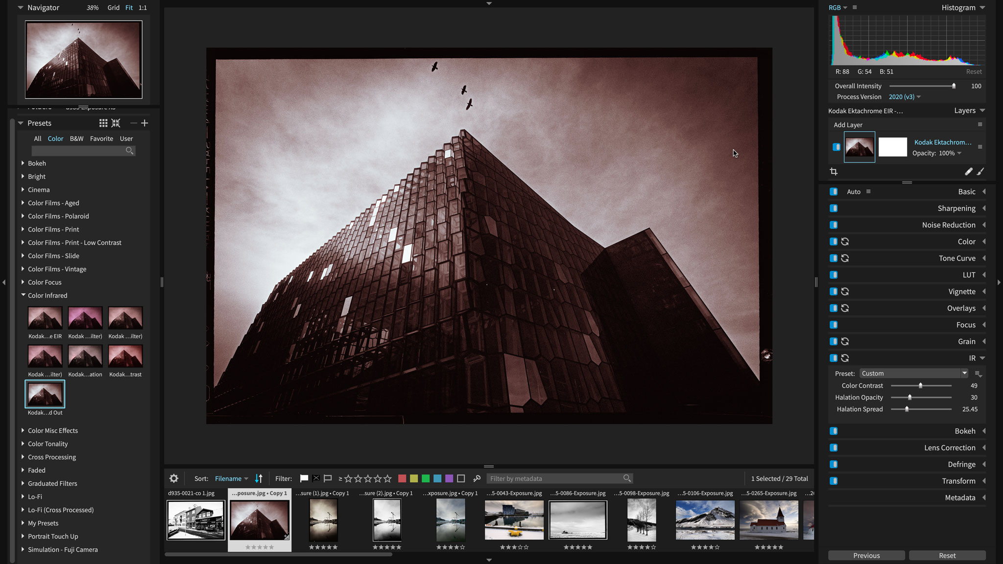Click the Overlays refresh icon
The height and width of the screenshot is (564, 1003).
(844, 308)
